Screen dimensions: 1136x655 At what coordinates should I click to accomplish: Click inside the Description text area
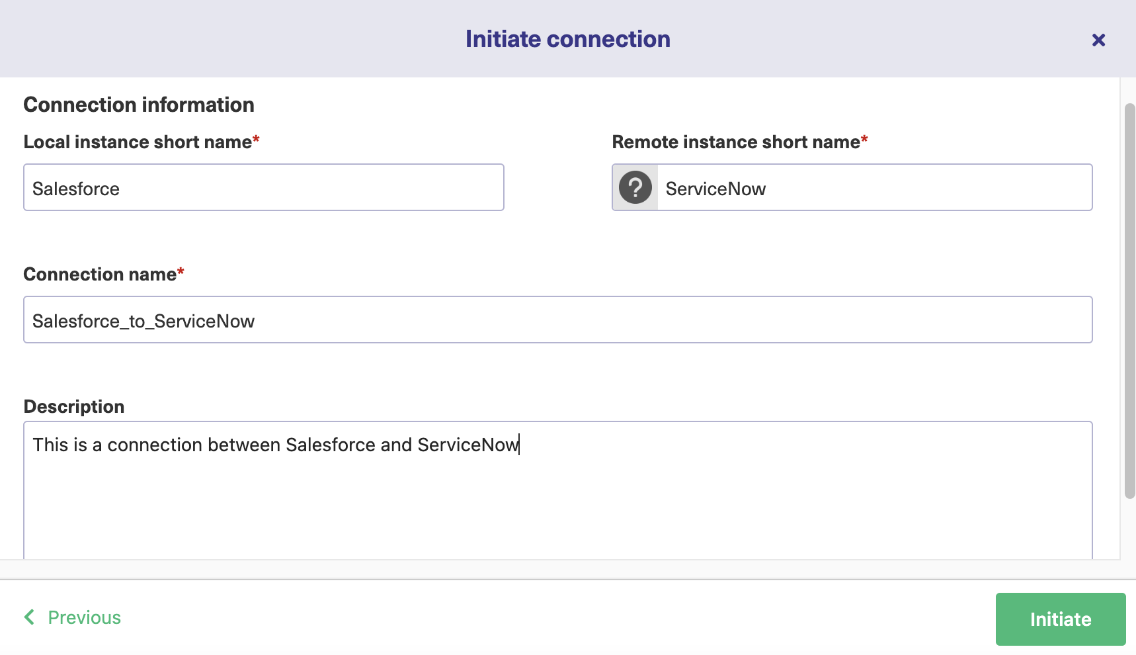click(x=558, y=490)
